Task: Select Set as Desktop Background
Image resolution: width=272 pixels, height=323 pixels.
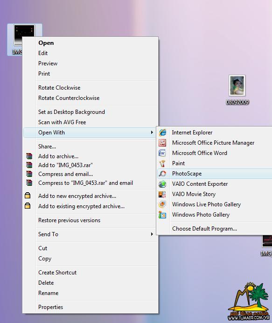Action: click(x=71, y=112)
